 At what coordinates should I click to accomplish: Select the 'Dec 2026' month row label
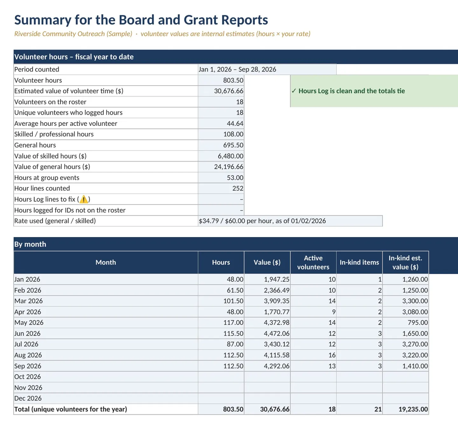[x=106, y=398]
